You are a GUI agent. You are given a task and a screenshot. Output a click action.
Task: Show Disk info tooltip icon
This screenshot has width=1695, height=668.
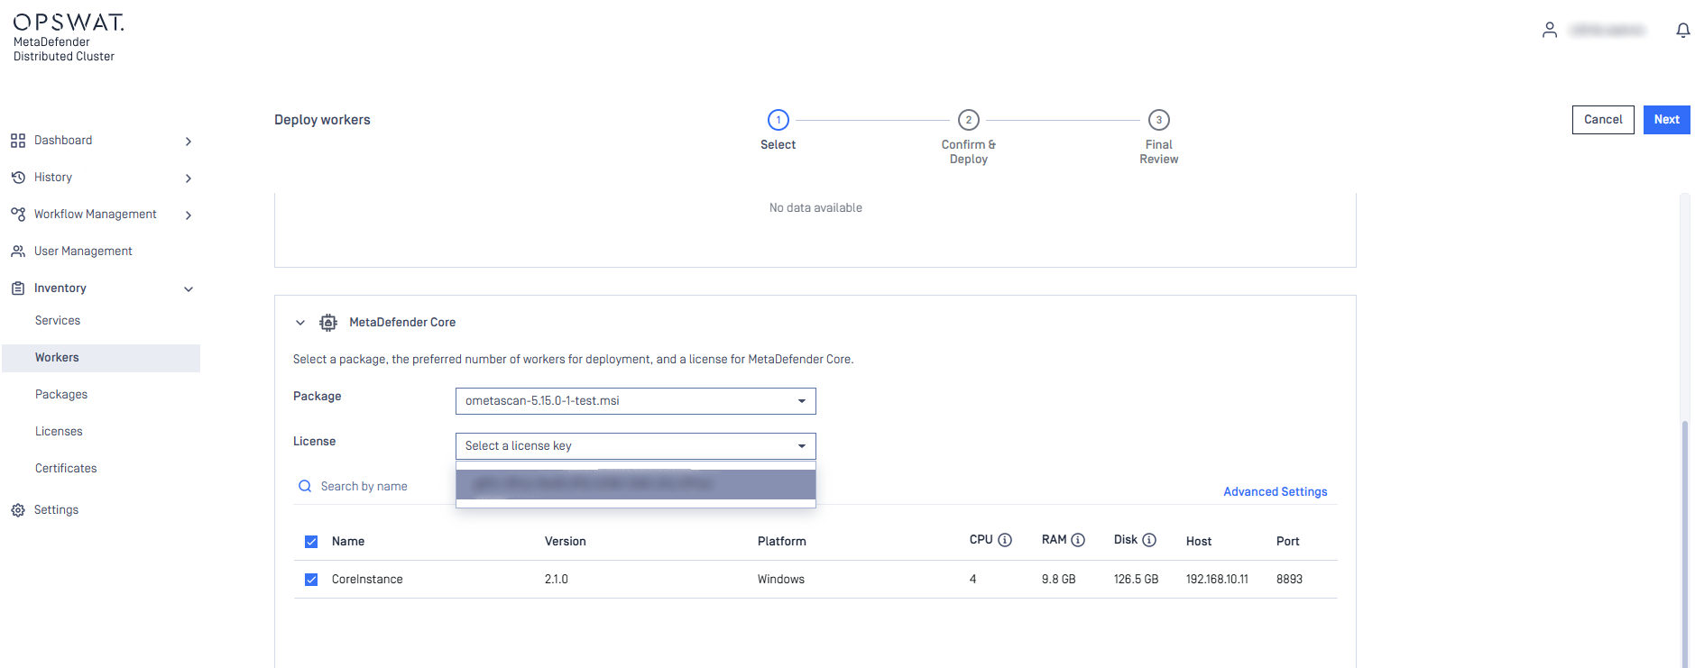[1149, 540]
